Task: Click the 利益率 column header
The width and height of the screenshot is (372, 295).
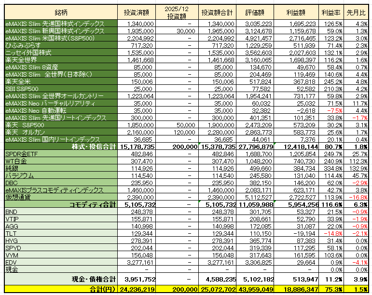Action: coord(331,10)
